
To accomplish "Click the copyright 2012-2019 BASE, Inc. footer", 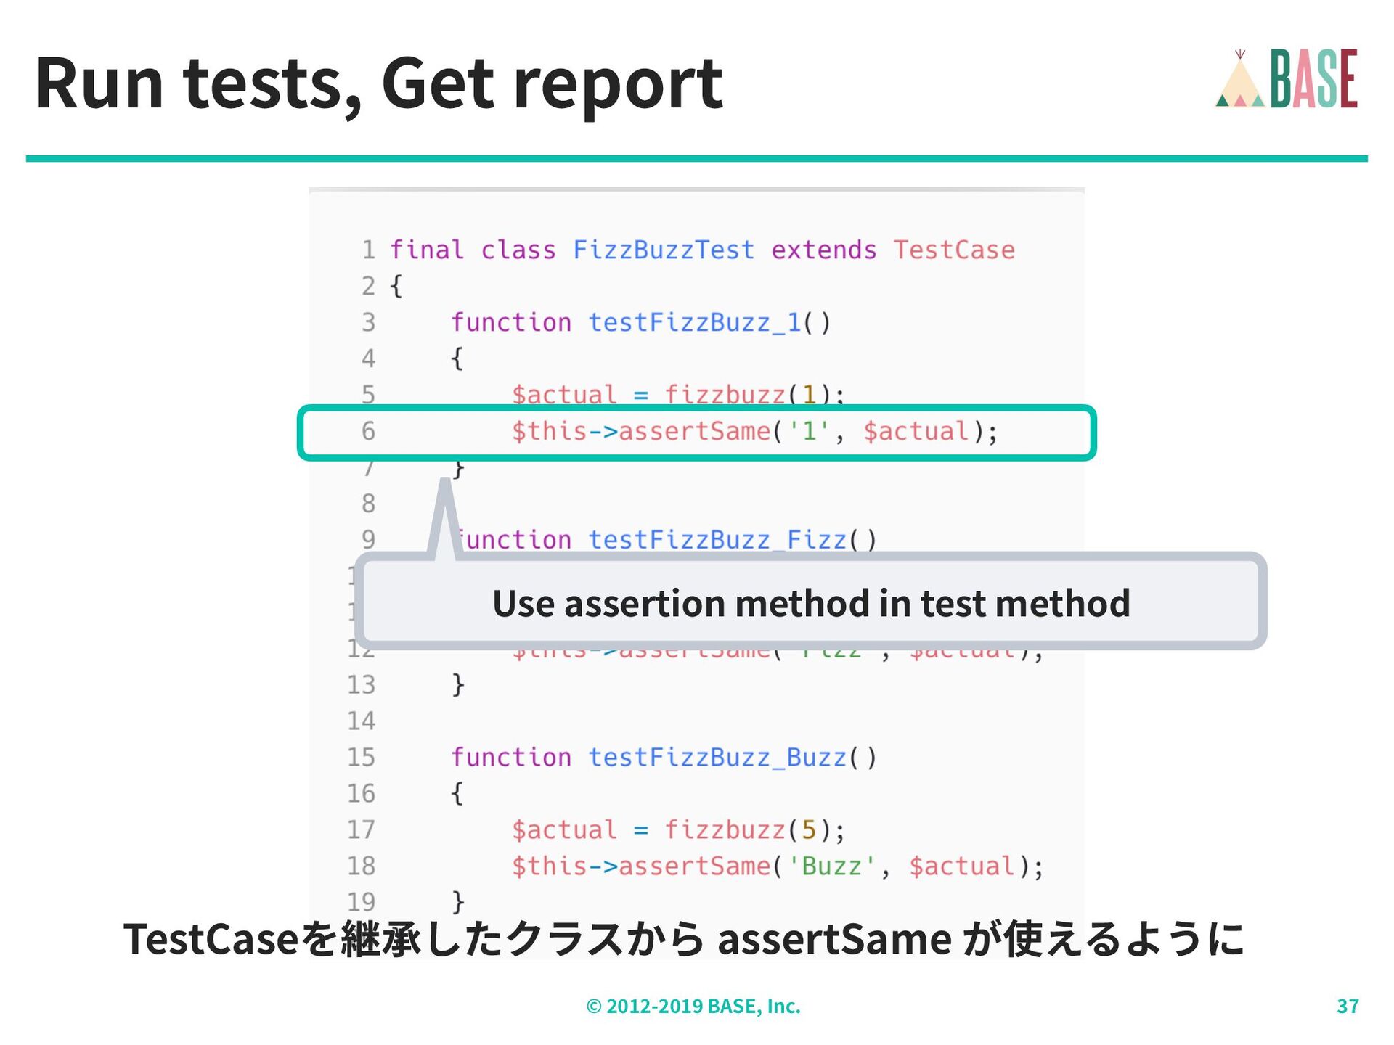I will tap(693, 1006).
